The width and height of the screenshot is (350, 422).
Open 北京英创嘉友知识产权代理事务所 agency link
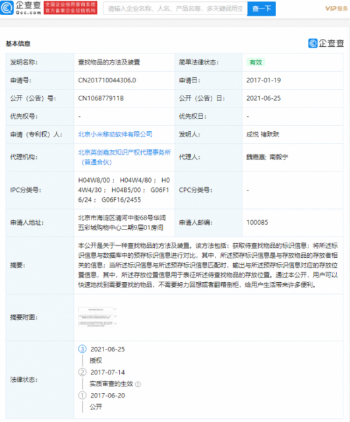click(x=125, y=157)
